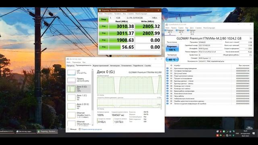Click the Task Manager title bar icon
This screenshot has width=258, height=145.
pos(68,59)
